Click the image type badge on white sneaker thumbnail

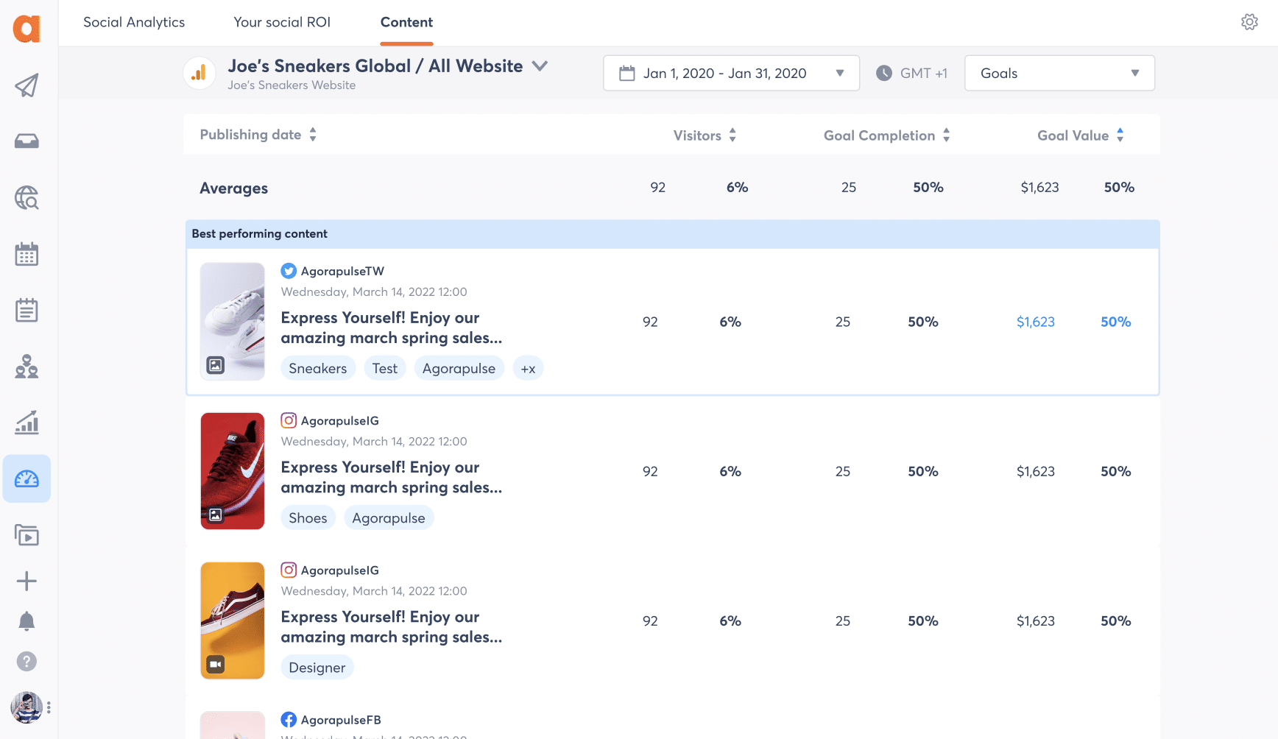pyautogui.click(x=215, y=365)
